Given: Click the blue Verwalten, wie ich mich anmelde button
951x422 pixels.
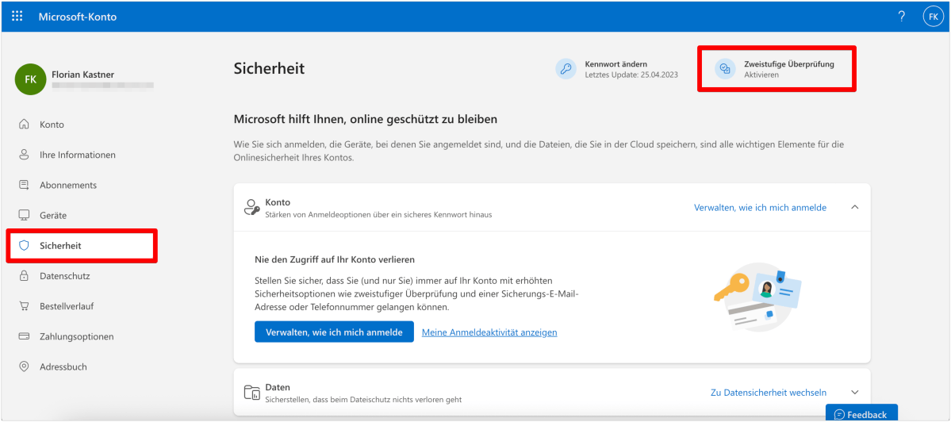Looking at the screenshot, I should coord(334,332).
